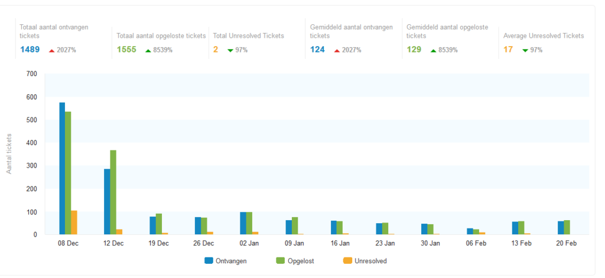The width and height of the screenshot is (605, 278).
Task: Click the orange Unresolved legend color box
Action: coord(347,261)
